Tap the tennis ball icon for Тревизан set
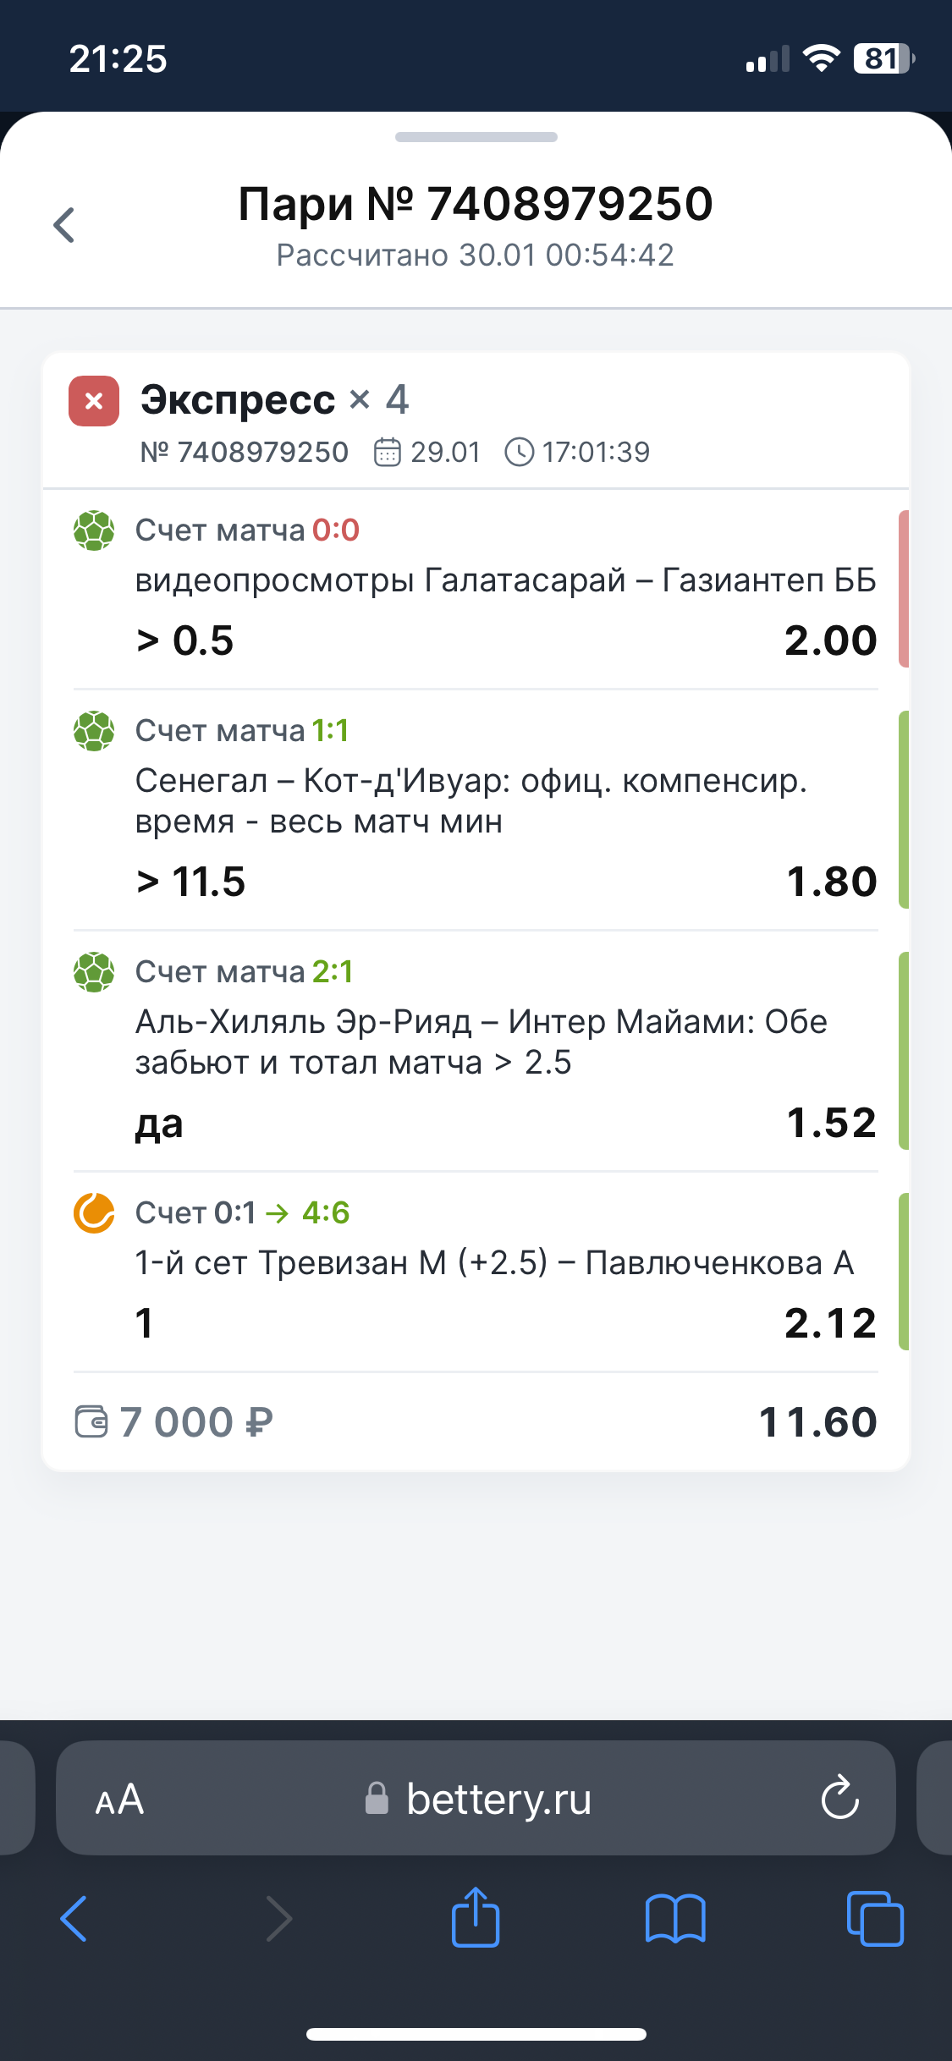The image size is (952, 2061). click(94, 1213)
